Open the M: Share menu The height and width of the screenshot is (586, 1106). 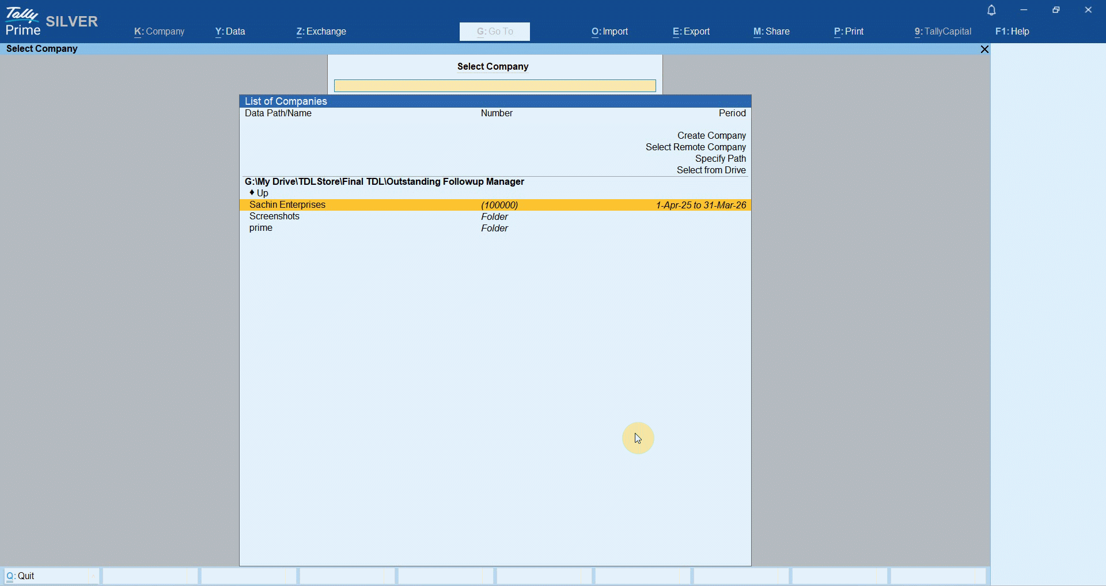[771, 32]
